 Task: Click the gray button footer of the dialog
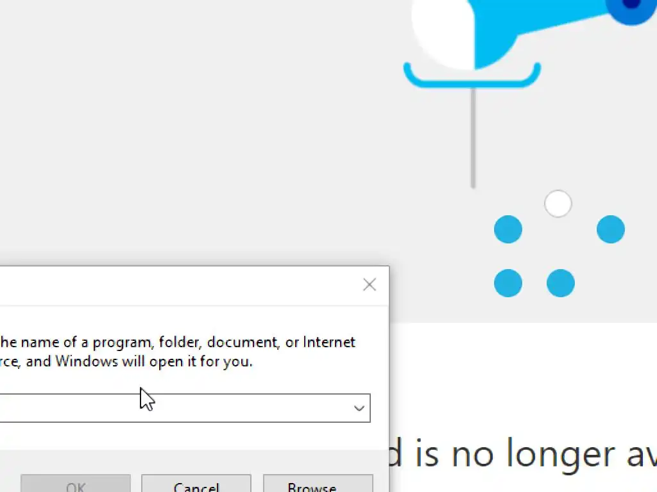tap(194, 471)
